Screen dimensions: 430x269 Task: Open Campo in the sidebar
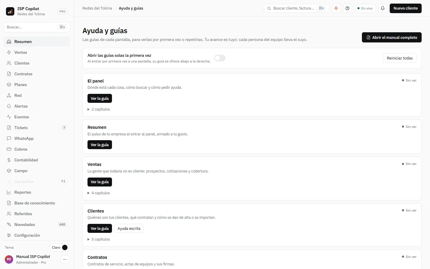(x=37, y=171)
